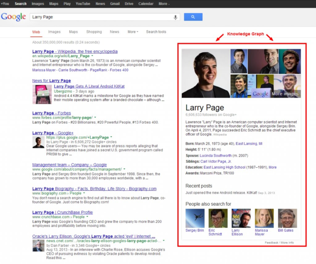
Task: Click the microphone voice search icon
Action: click(x=176, y=17)
